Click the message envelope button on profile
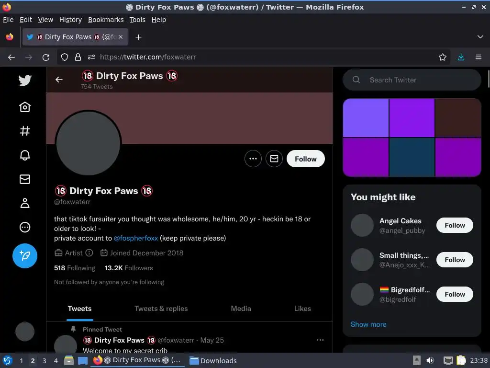This screenshot has height=368, width=490. [274, 159]
